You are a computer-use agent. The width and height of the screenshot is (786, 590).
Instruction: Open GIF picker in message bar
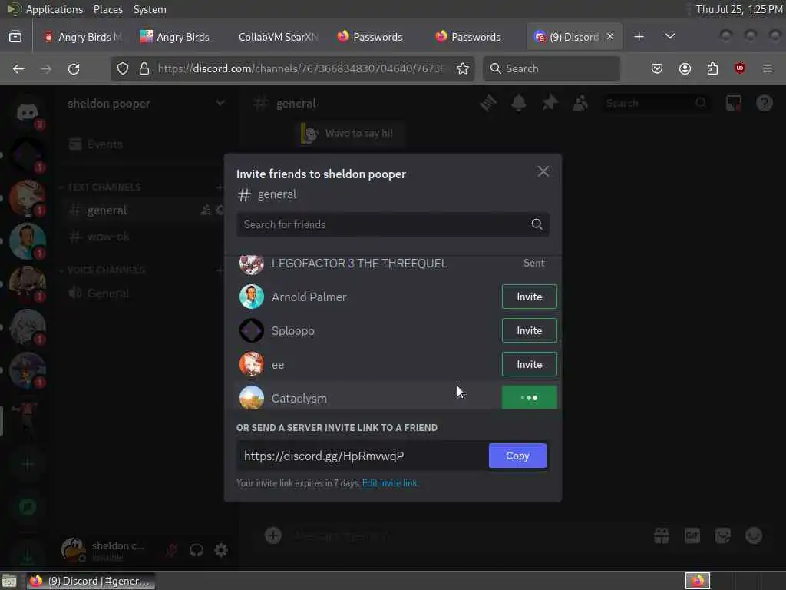(692, 535)
